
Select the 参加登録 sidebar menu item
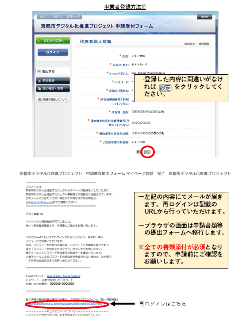(53, 80)
